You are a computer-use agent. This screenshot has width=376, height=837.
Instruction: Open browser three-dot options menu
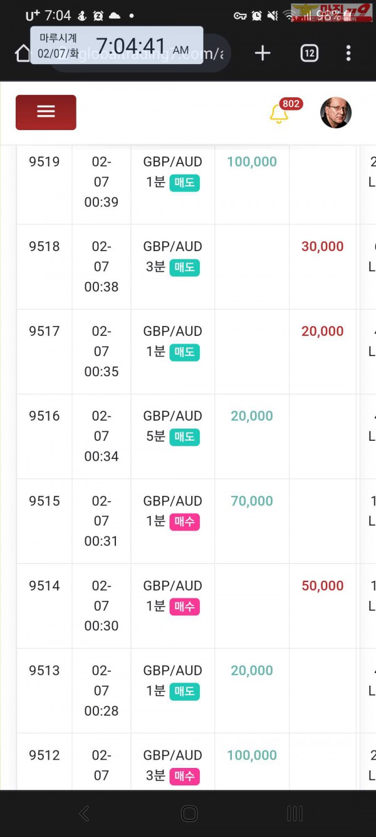click(348, 53)
